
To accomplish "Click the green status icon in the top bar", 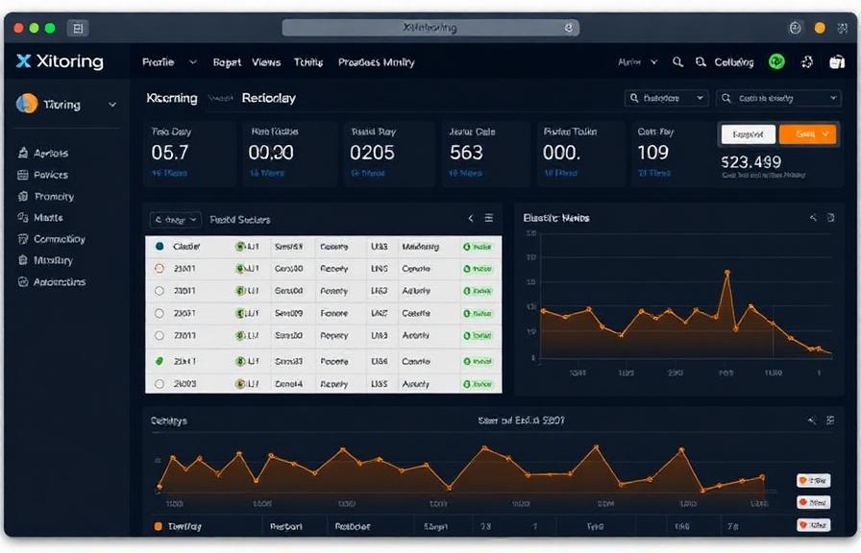I will [778, 60].
